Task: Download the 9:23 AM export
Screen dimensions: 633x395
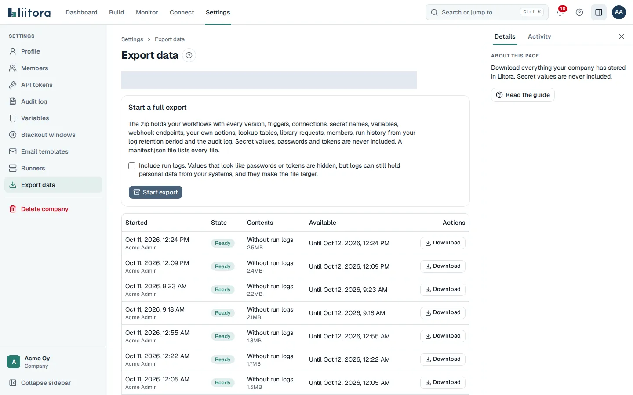Action: pyautogui.click(x=443, y=290)
